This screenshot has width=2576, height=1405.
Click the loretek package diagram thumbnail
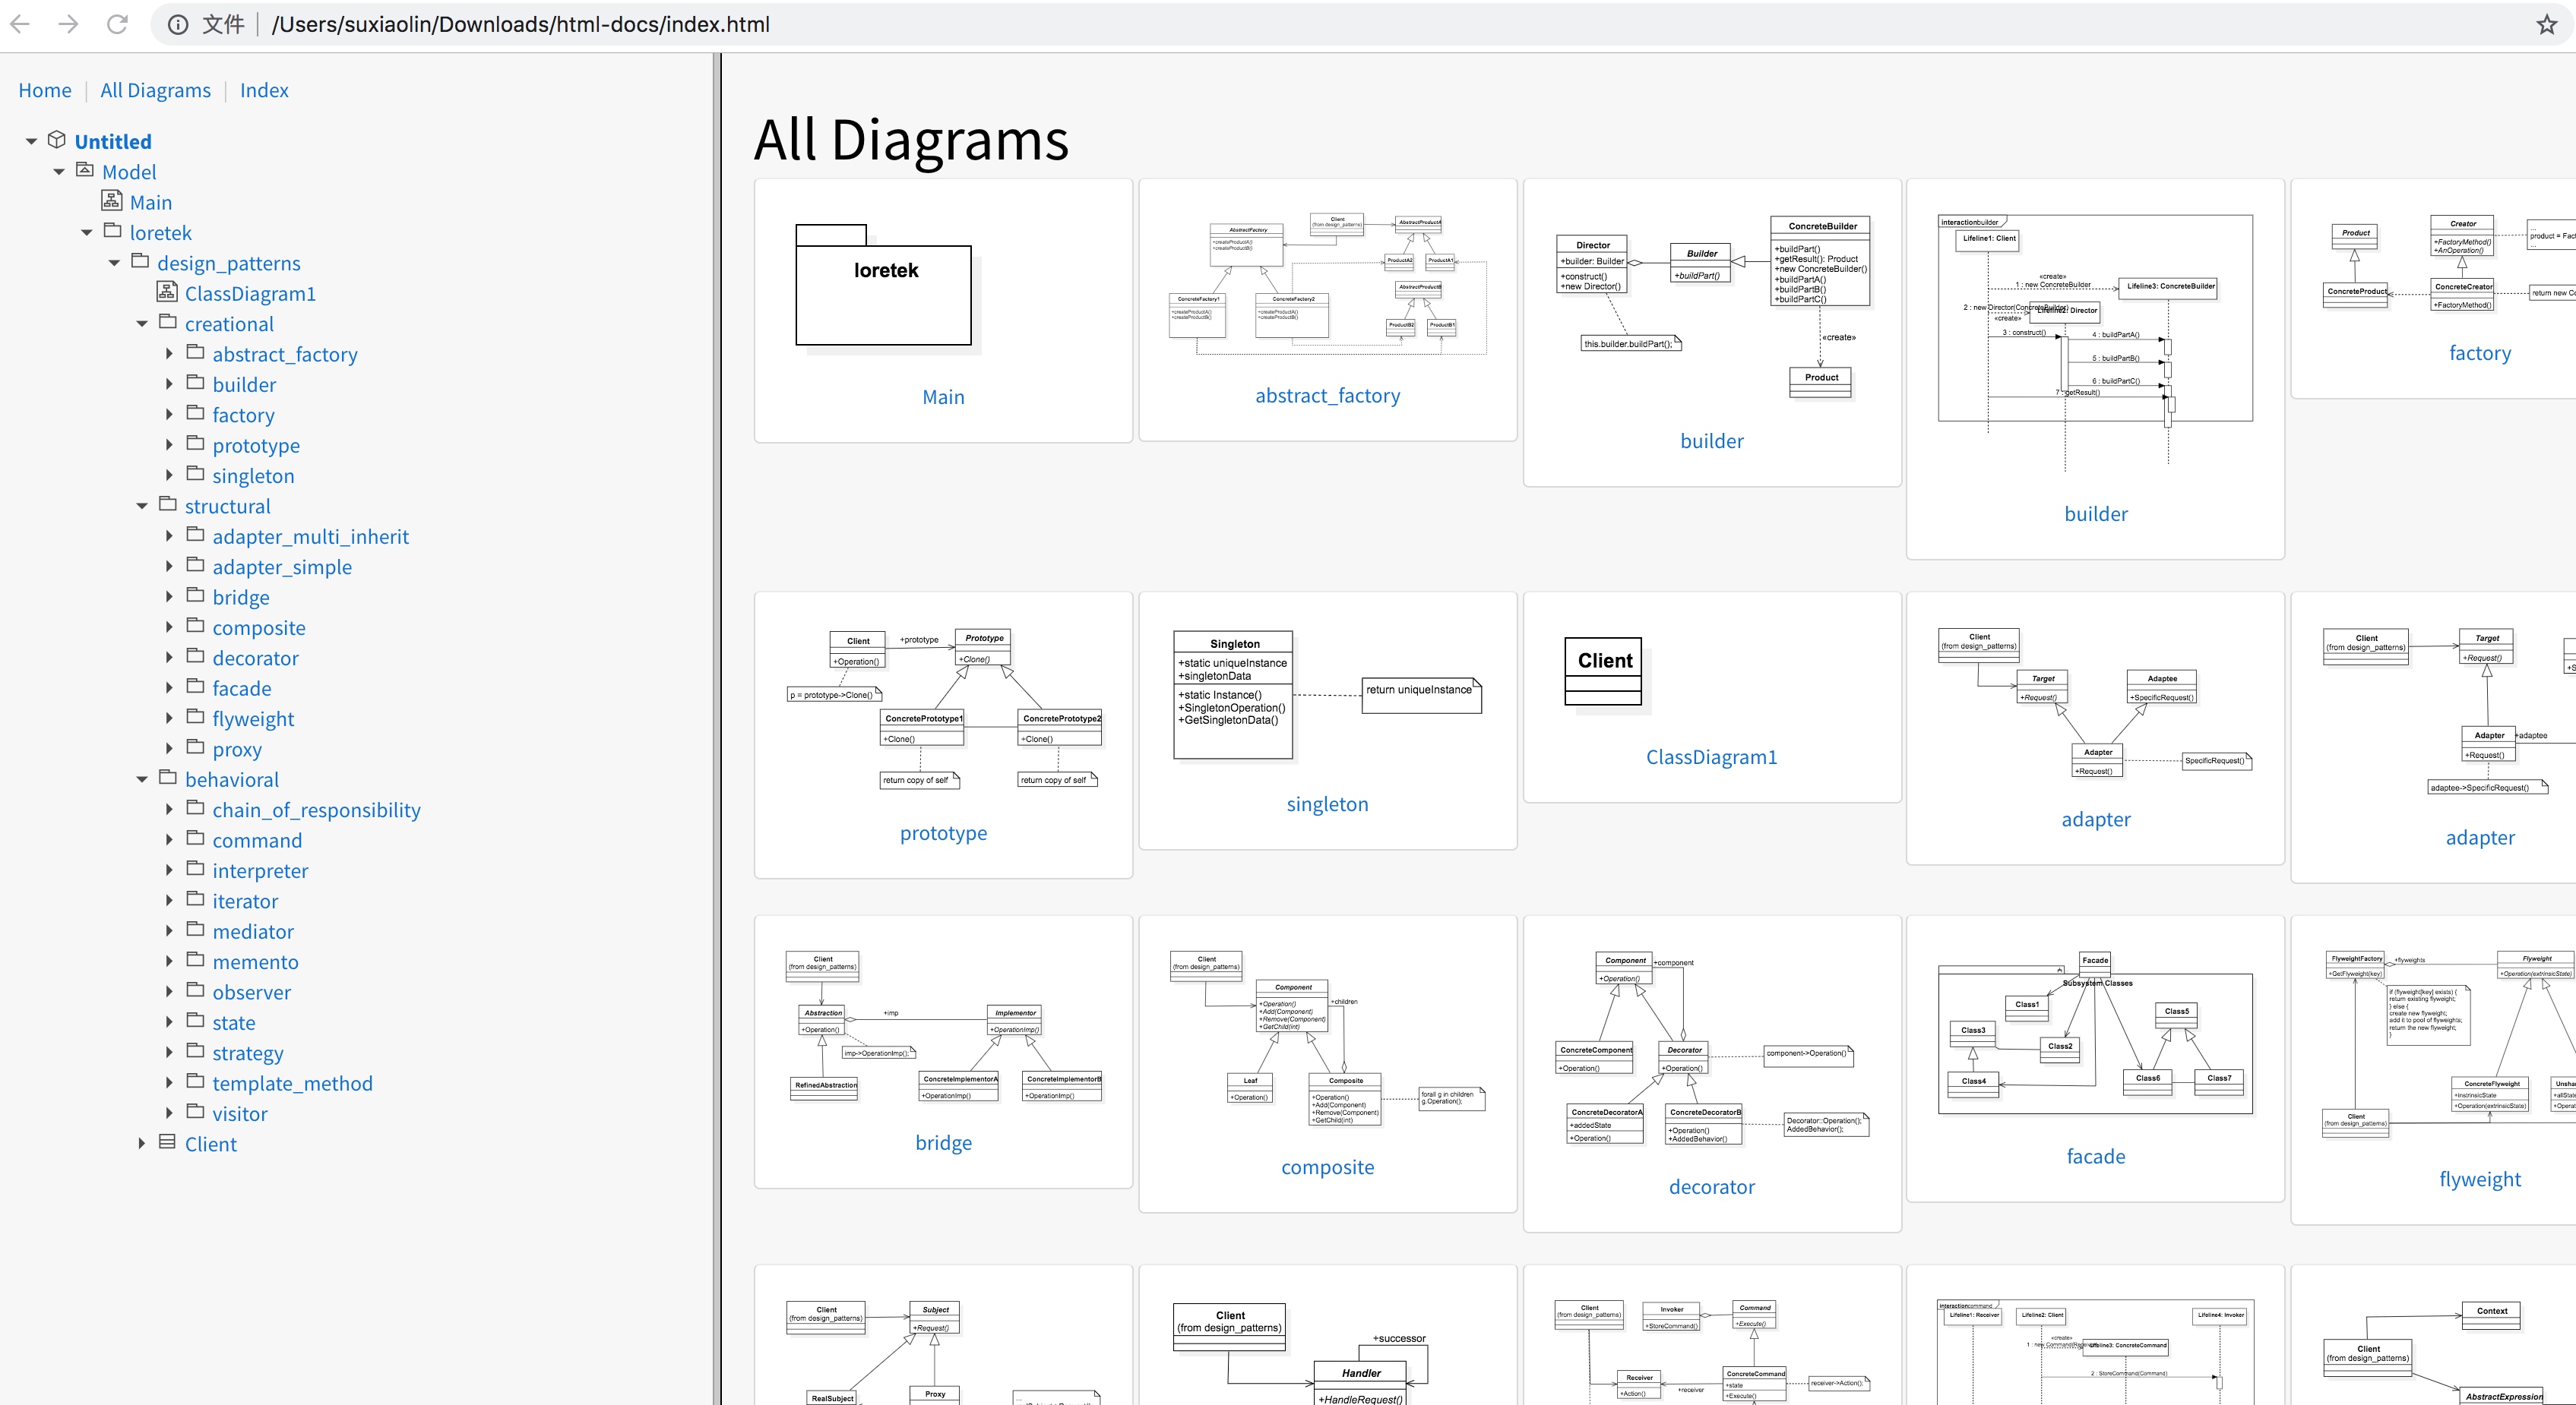coord(887,288)
